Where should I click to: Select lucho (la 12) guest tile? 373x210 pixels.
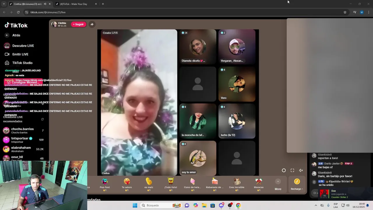tap(237, 121)
